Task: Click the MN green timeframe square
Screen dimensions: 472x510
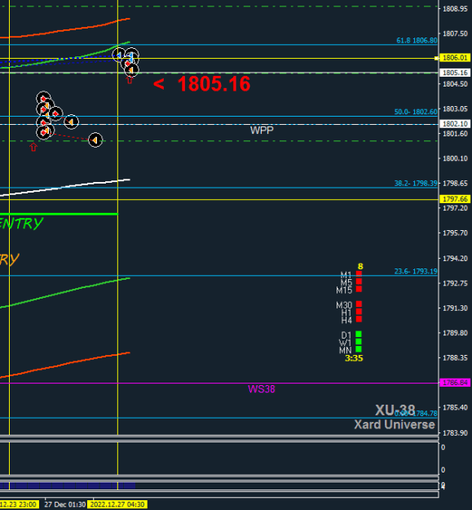Action: [x=359, y=349]
